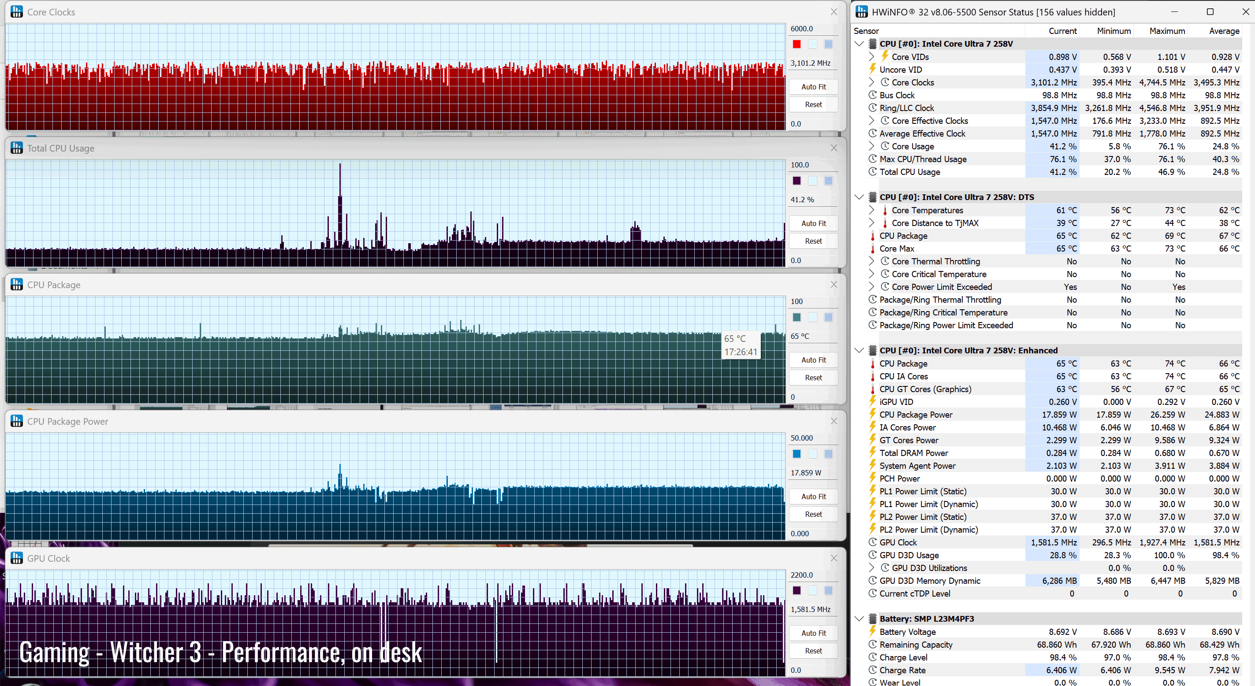
Task: Expand Core Distance to TjMAX row
Action: point(871,222)
